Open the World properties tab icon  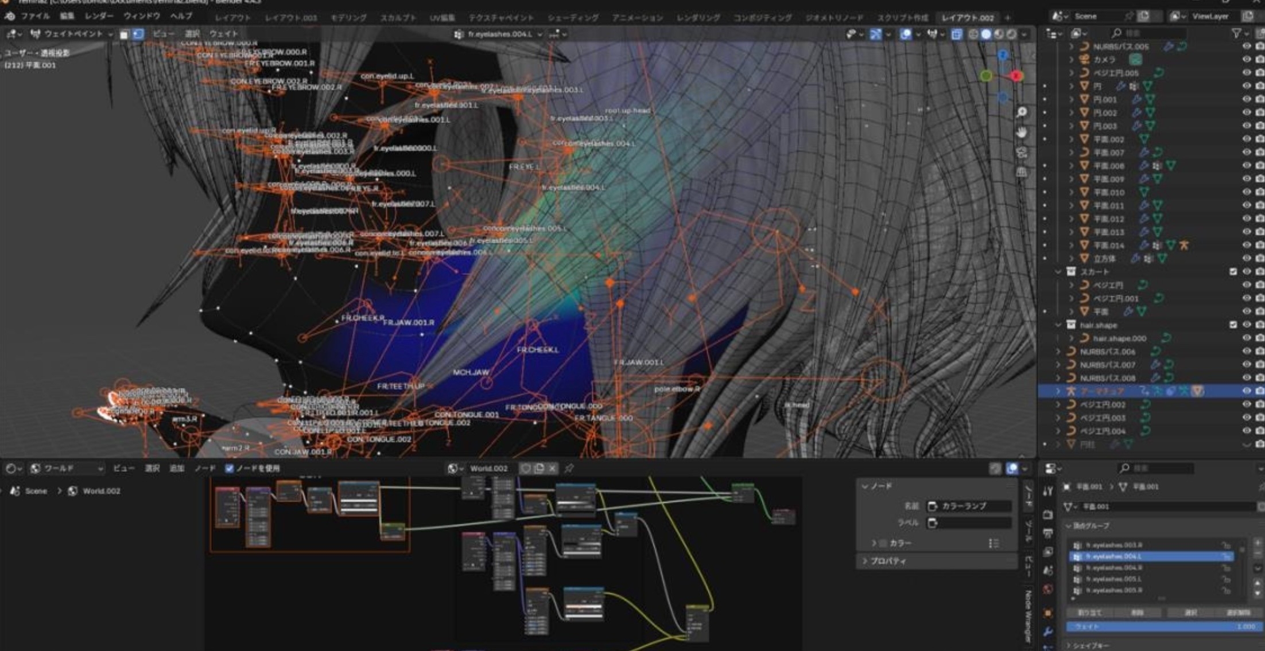1048,590
